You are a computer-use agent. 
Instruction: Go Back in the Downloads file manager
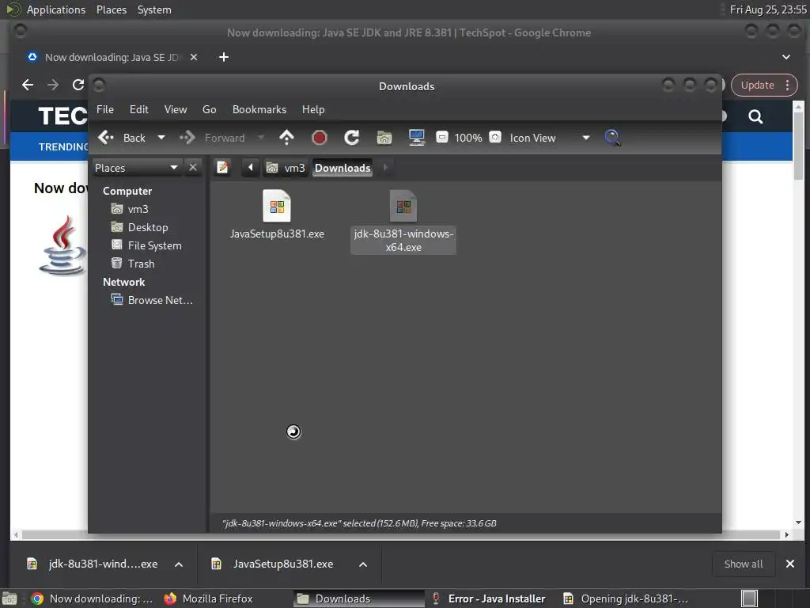tap(122, 138)
